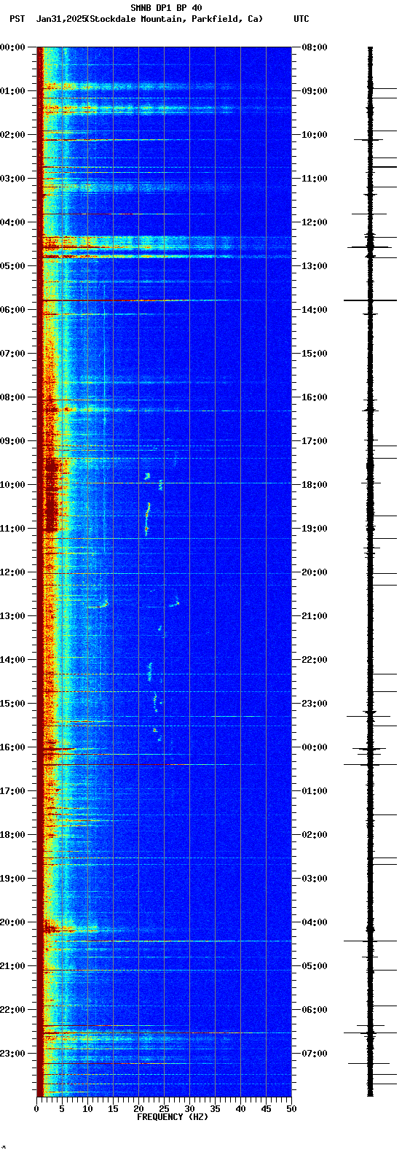Click the UTC time label '12:00'
Viewport: 402px width, 1155px height.
[x=314, y=222]
